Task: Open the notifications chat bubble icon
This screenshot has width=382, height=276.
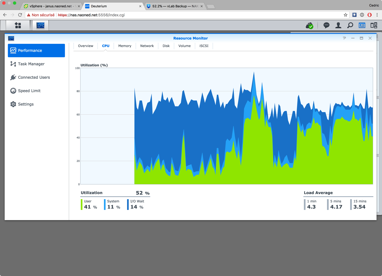Action: pyautogui.click(x=326, y=25)
